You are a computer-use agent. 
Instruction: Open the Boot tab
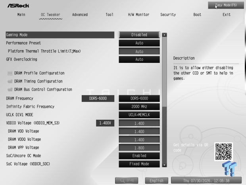point(197,15)
